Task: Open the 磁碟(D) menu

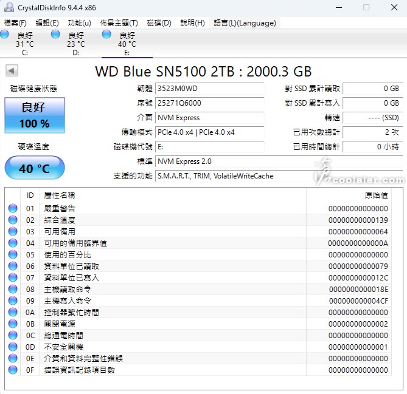Action: click(x=159, y=23)
